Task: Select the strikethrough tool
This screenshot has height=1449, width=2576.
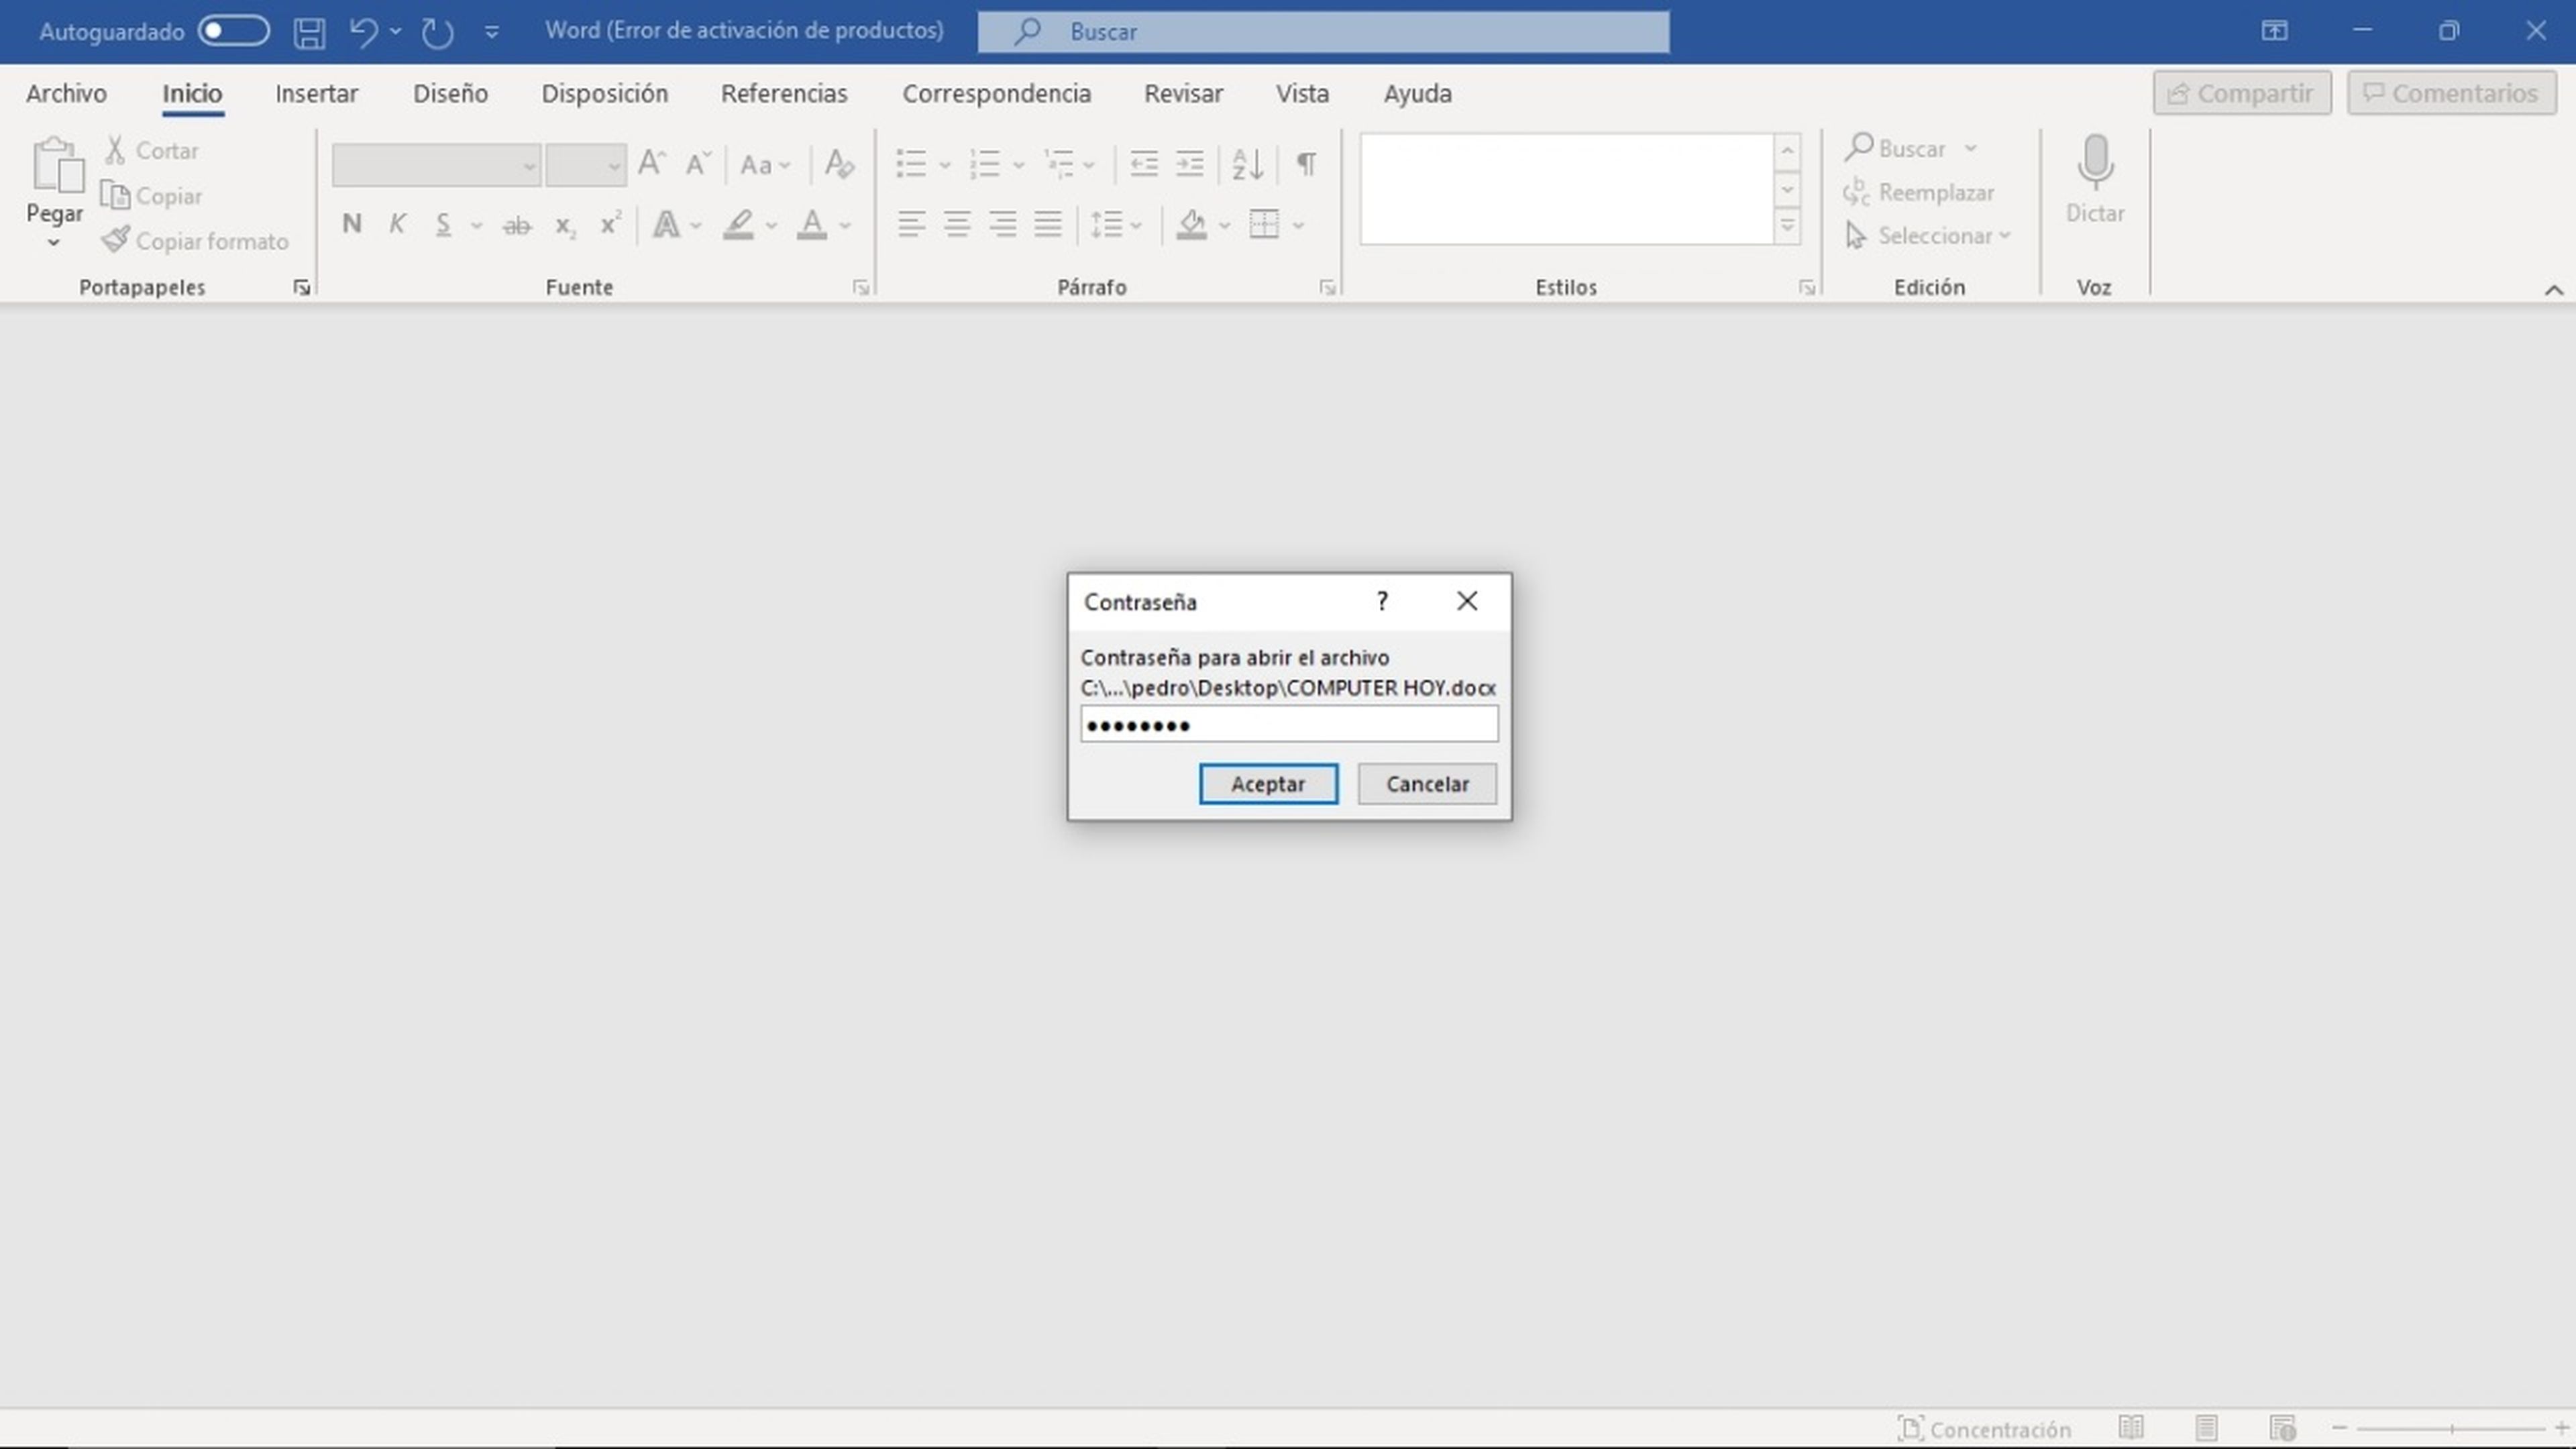Action: pos(517,224)
